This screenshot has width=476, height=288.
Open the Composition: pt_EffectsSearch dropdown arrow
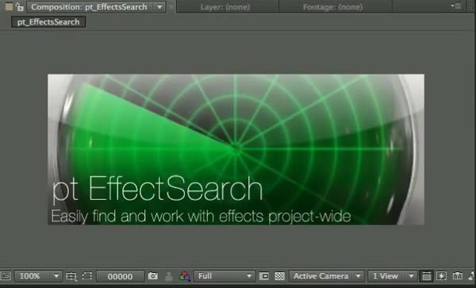(x=159, y=7)
